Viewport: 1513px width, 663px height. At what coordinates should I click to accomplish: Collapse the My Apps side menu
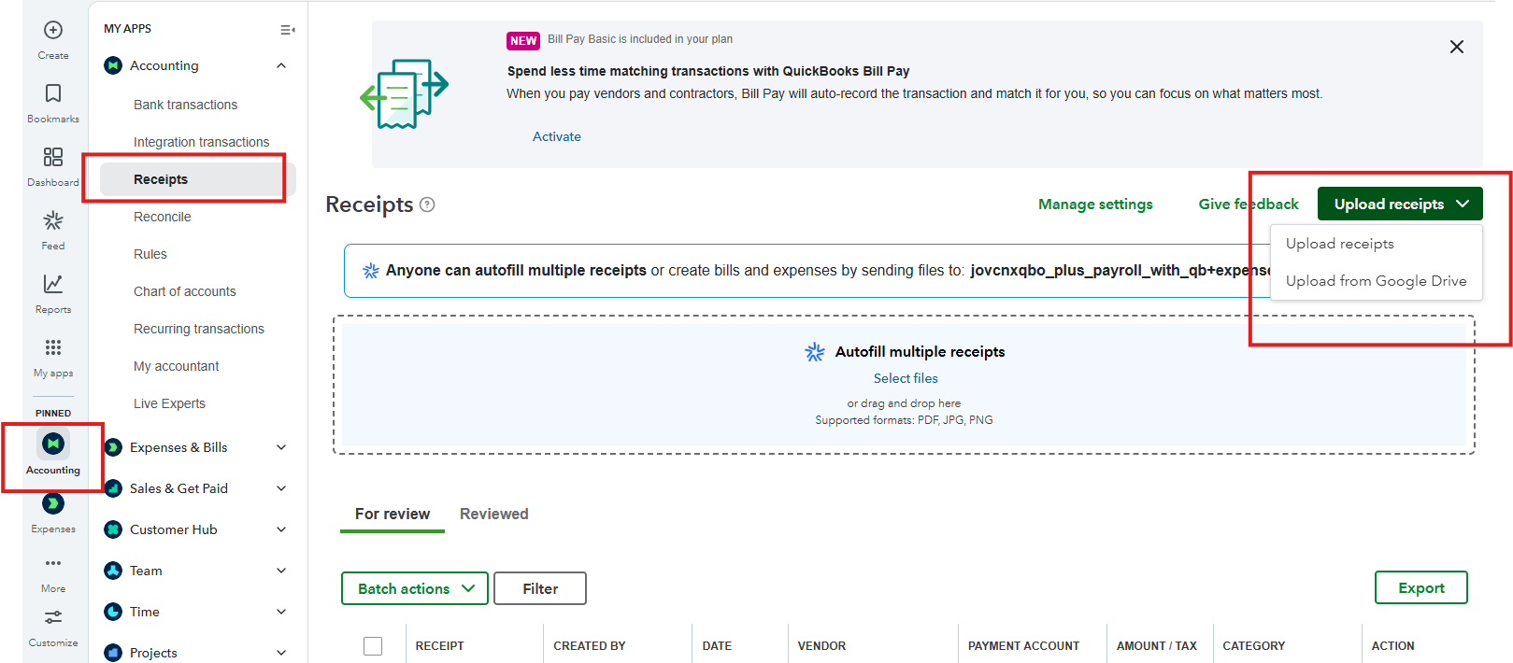(x=287, y=30)
